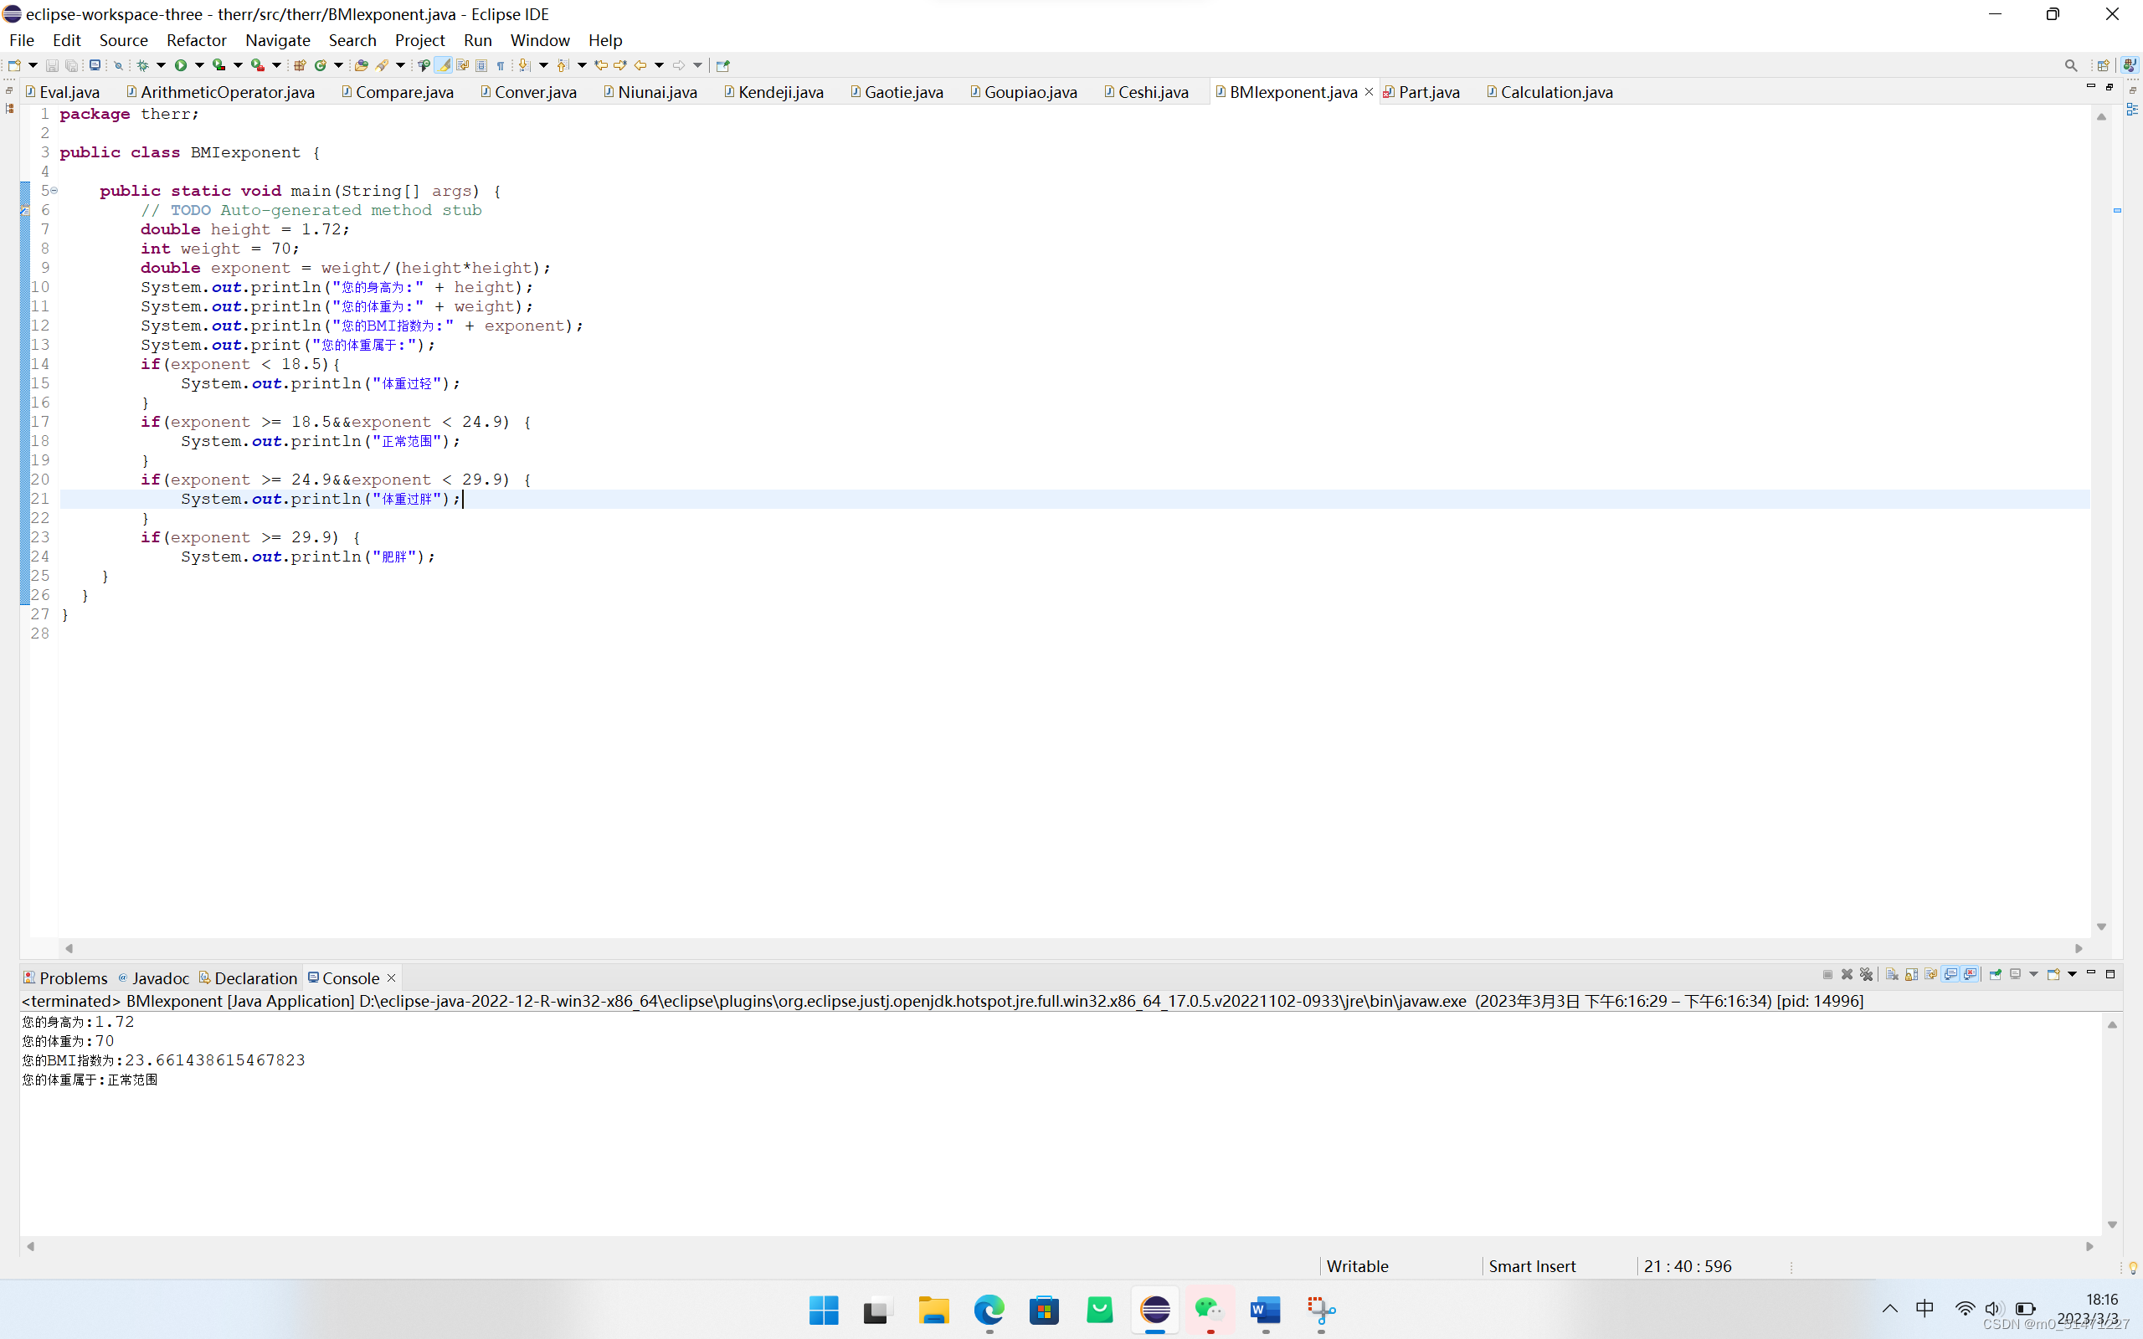Screen dimensions: 2143x1339
Task: Toggle Word Wrap in console toolbar
Action: click(1930, 974)
